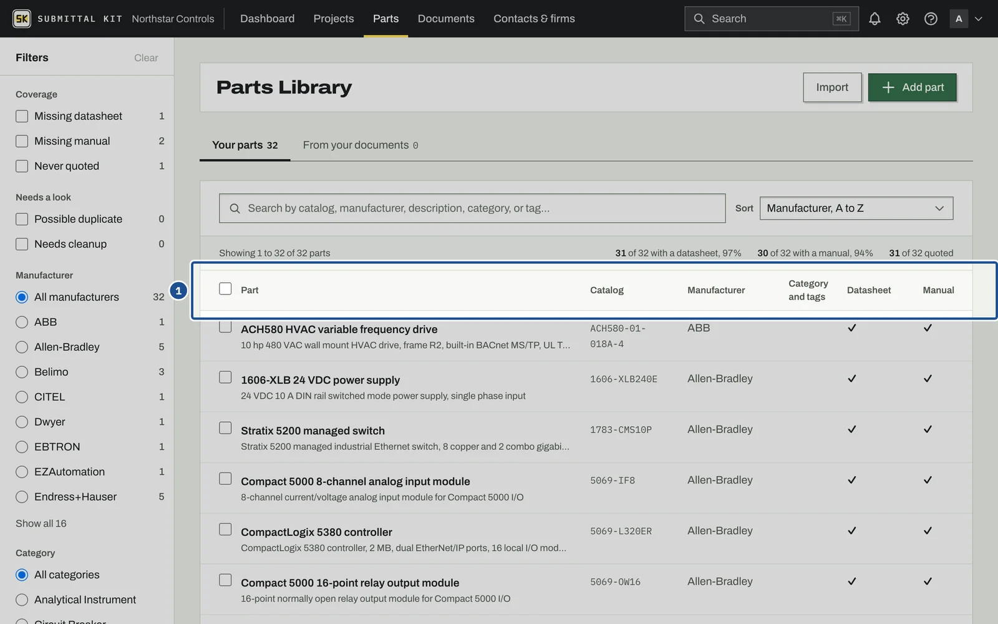Clear all filters
The width and height of the screenshot is (998, 624).
[146, 57]
